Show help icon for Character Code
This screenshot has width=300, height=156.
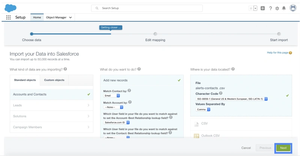(220, 93)
